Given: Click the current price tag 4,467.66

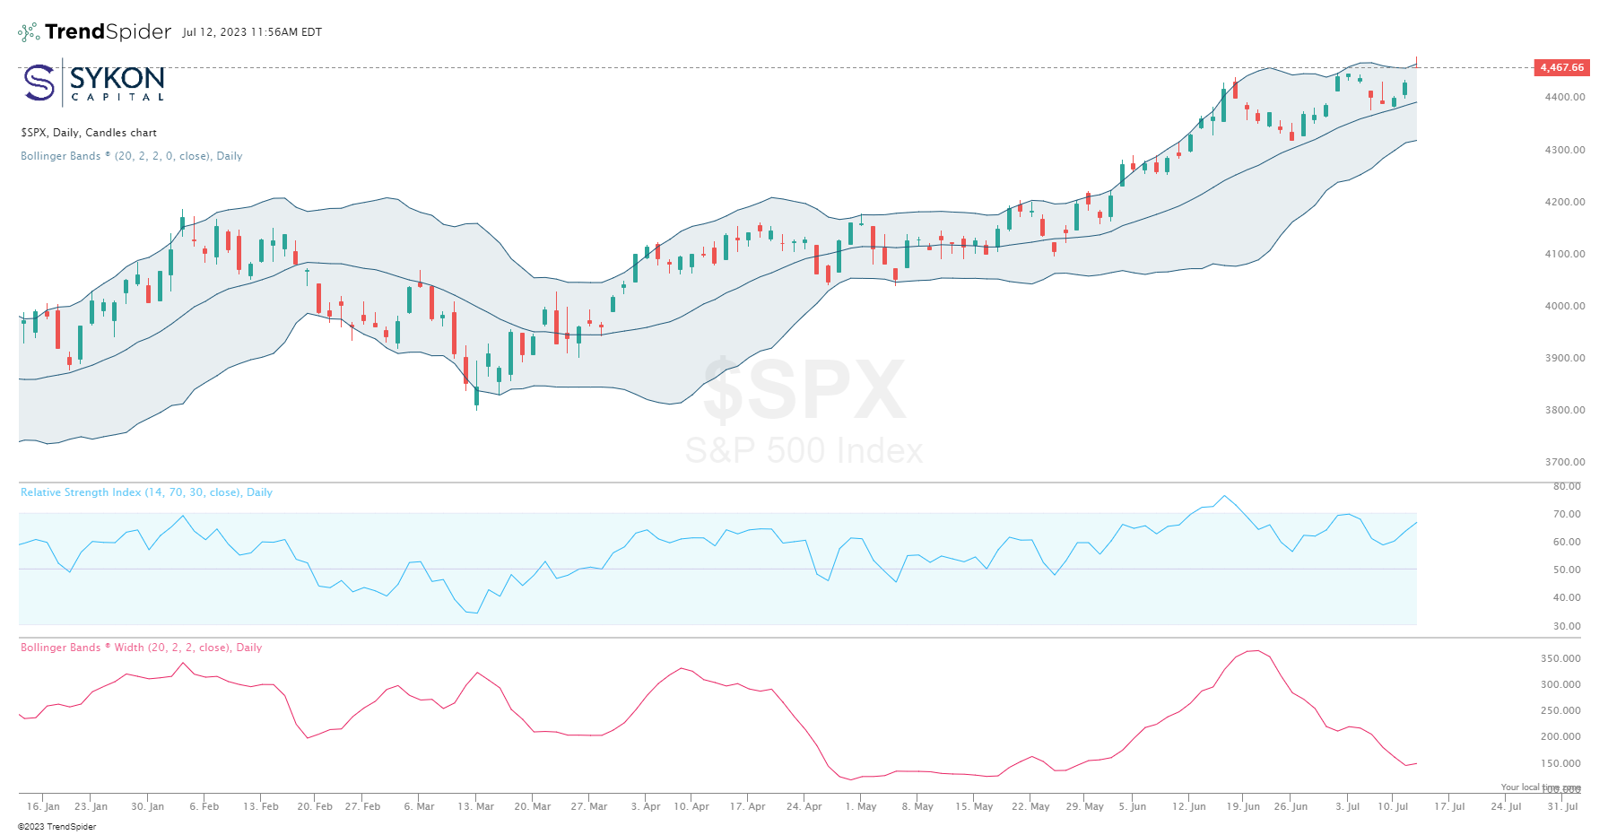Looking at the screenshot, I should point(1561,67).
